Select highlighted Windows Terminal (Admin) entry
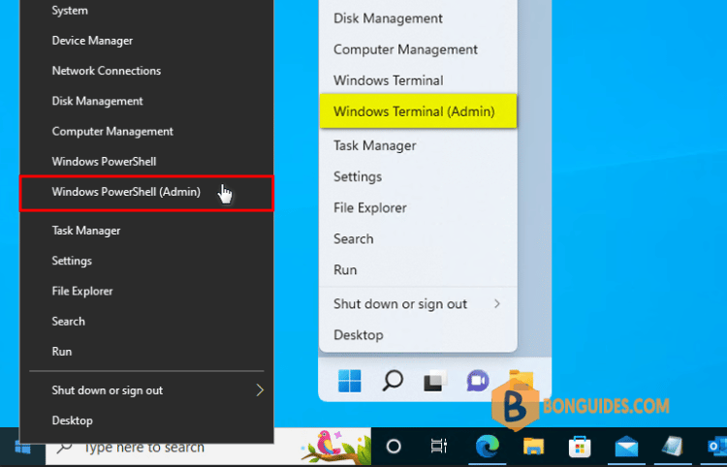The image size is (727, 467). (414, 111)
